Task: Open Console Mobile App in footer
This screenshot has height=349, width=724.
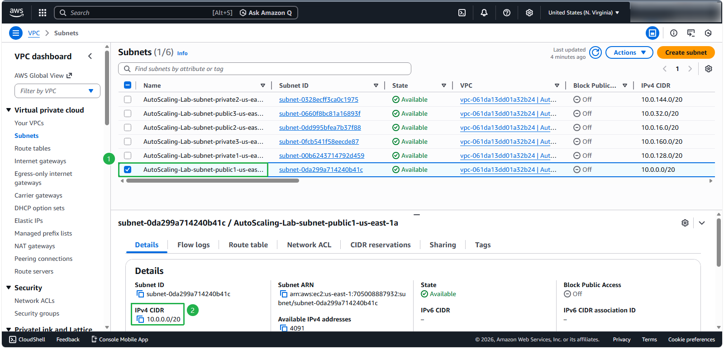Action: click(120, 340)
